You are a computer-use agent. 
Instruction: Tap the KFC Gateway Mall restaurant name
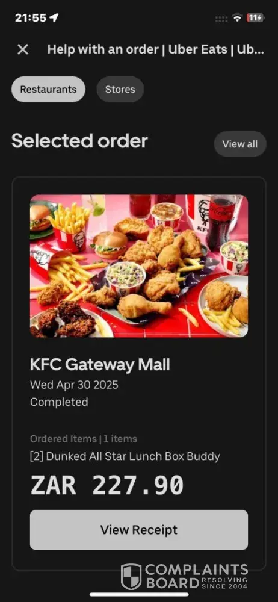(x=100, y=365)
